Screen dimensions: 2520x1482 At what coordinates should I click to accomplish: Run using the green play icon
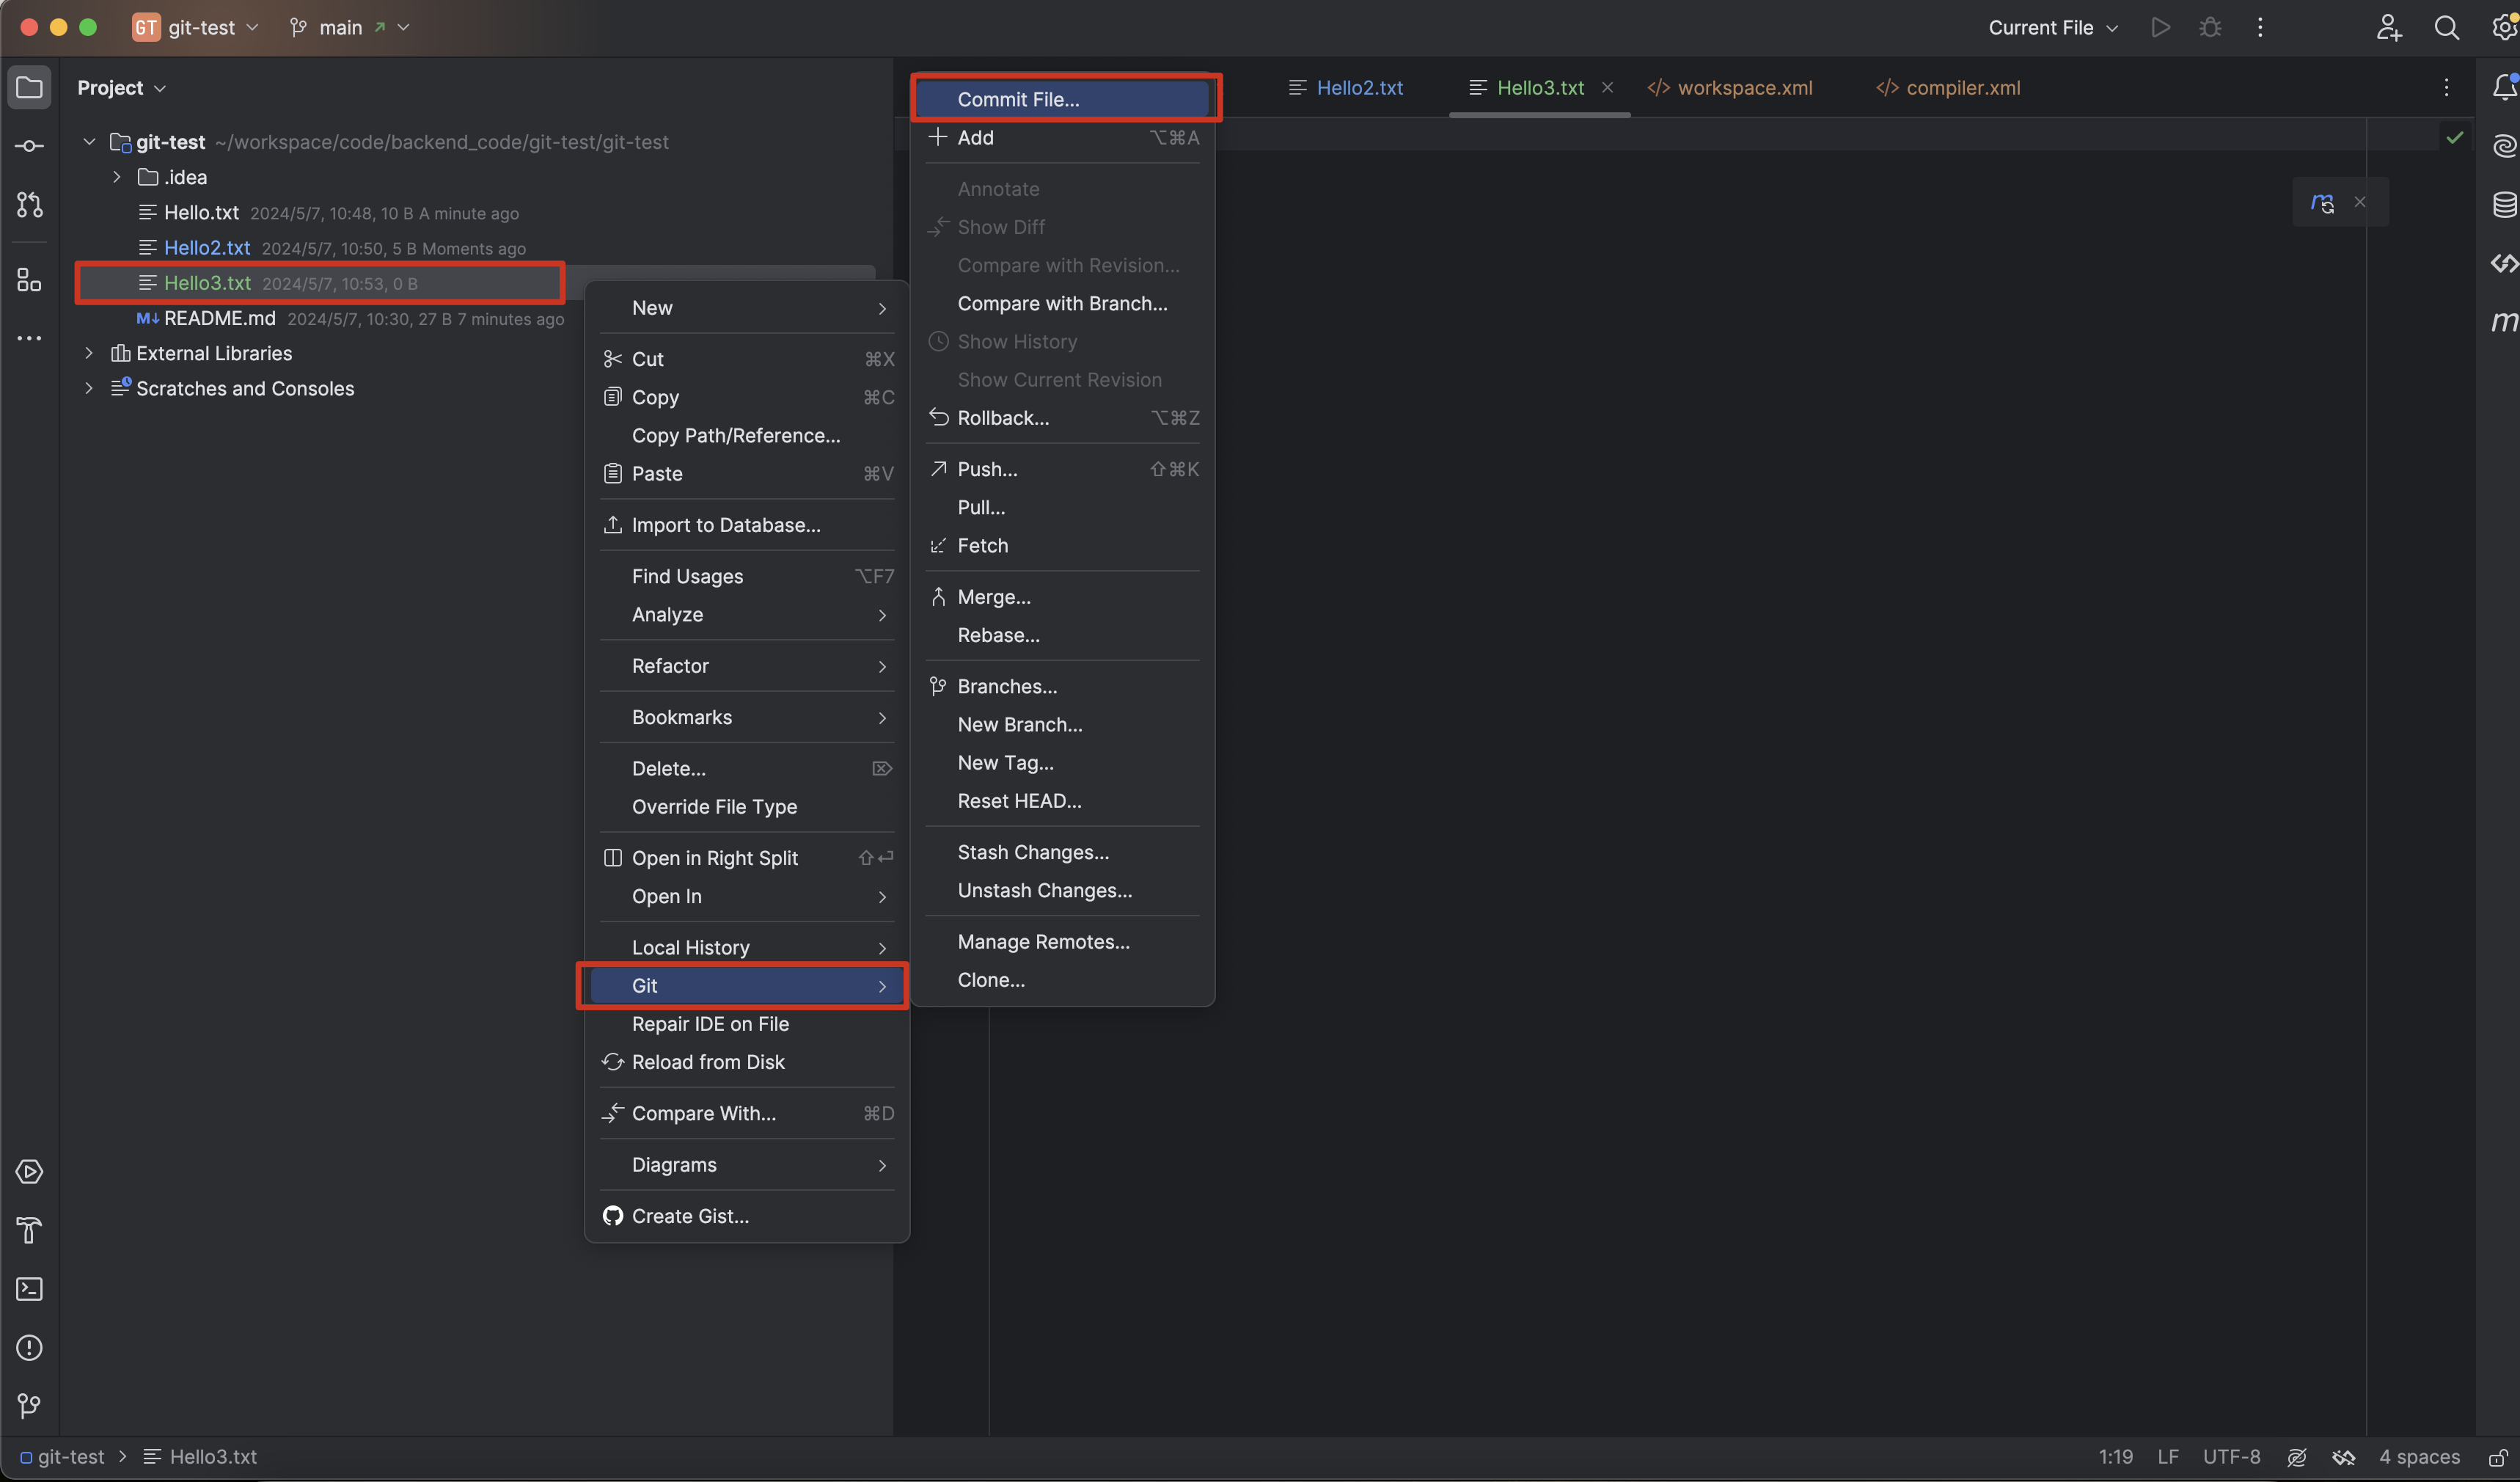(x=2160, y=27)
